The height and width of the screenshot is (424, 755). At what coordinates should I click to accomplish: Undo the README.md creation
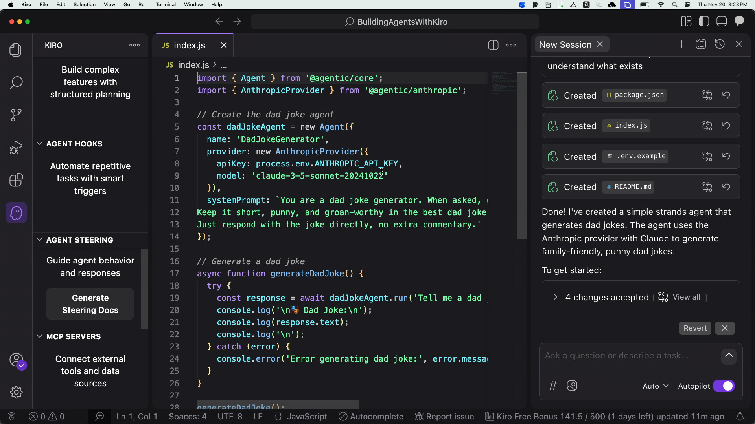pos(726,187)
